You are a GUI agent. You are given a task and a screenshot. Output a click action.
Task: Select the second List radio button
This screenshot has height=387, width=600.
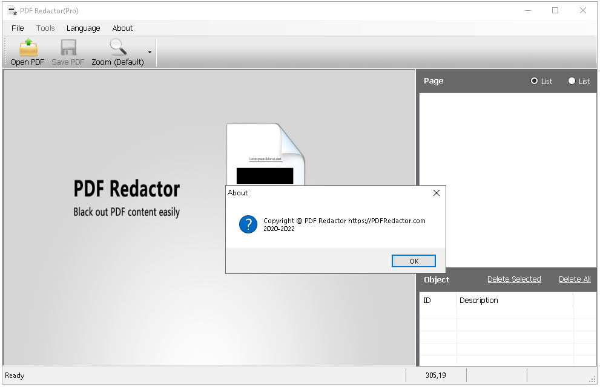(x=572, y=81)
